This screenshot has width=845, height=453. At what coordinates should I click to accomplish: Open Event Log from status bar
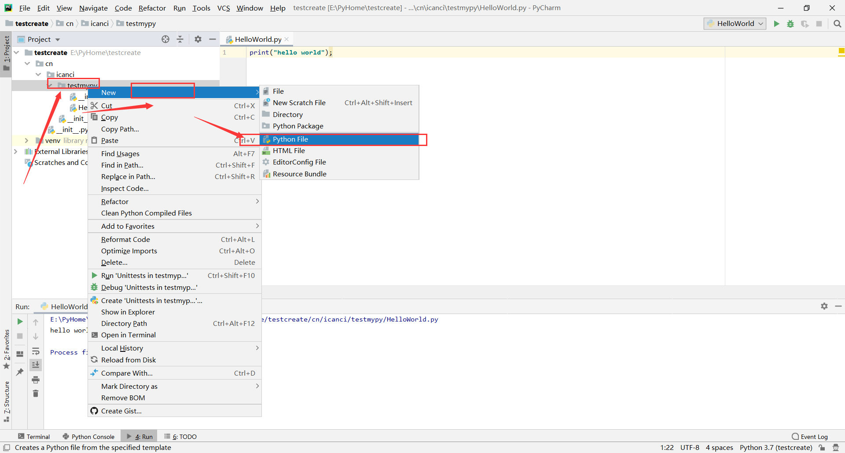point(809,436)
